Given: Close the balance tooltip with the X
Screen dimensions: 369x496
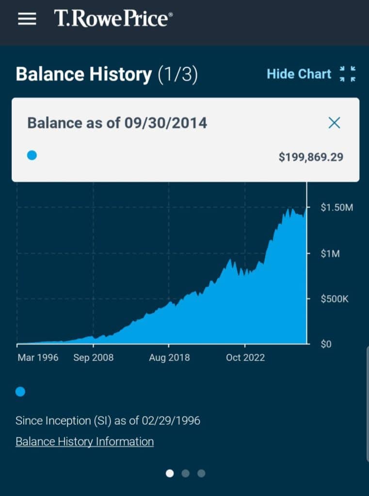Looking at the screenshot, I should [x=334, y=123].
